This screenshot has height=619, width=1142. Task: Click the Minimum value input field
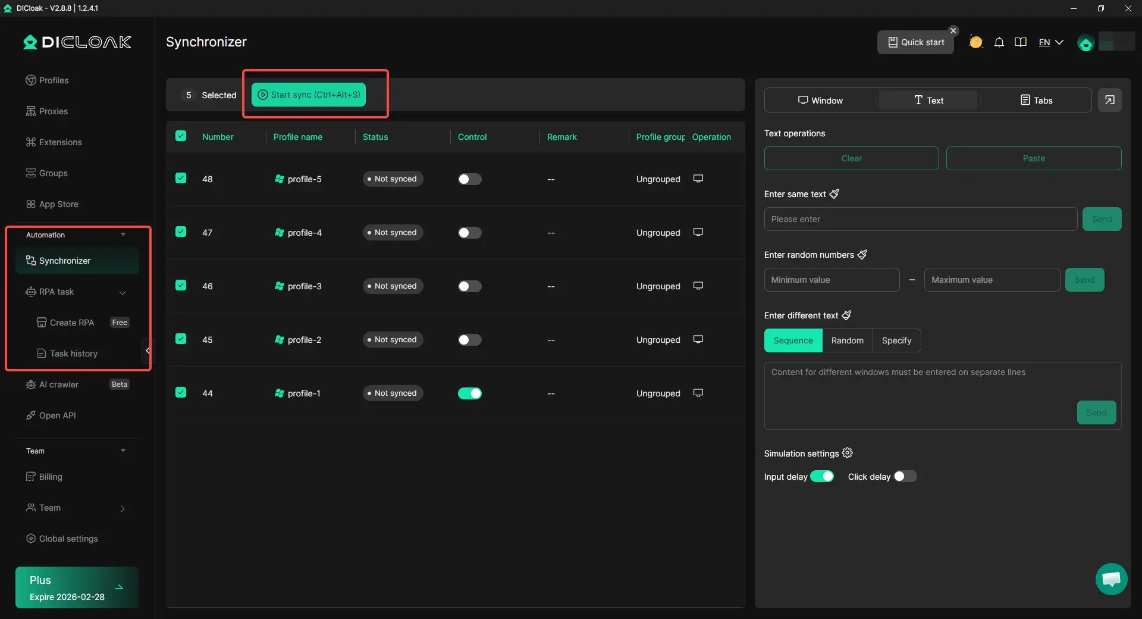coord(831,280)
